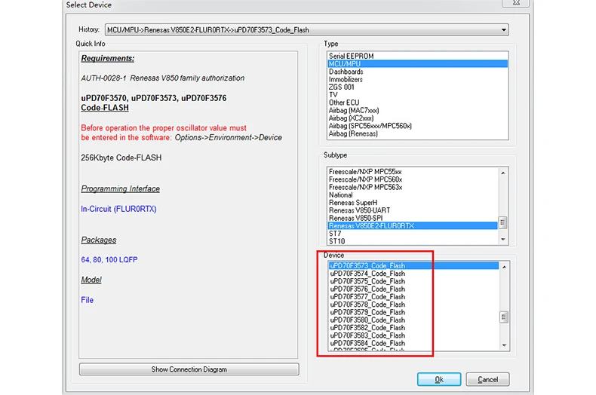The height and width of the screenshot is (395, 596).
Task: Select uPD70F3583_Code_Flash device
Action: coord(413,335)
